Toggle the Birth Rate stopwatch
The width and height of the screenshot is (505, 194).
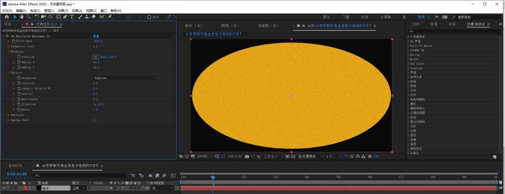click(13, 41)
